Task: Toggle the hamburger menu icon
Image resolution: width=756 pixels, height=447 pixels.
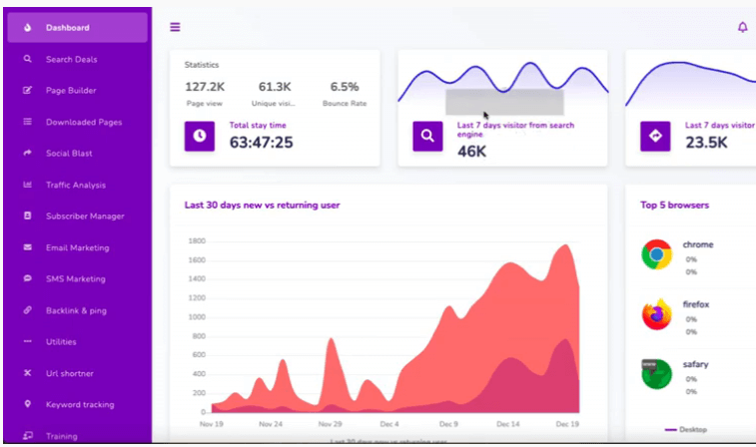Action: (x=175, y=27)
